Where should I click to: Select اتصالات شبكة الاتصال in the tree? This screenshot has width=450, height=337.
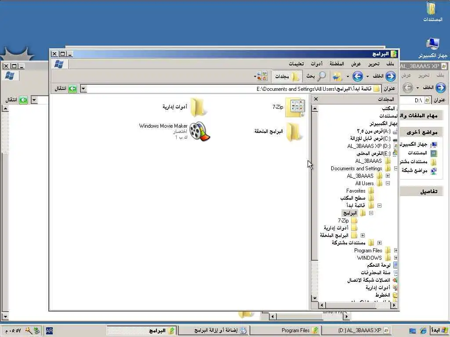click(369, 280)
